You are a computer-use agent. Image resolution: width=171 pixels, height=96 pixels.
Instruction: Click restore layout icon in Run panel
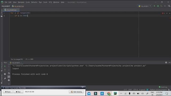(5, 74)
